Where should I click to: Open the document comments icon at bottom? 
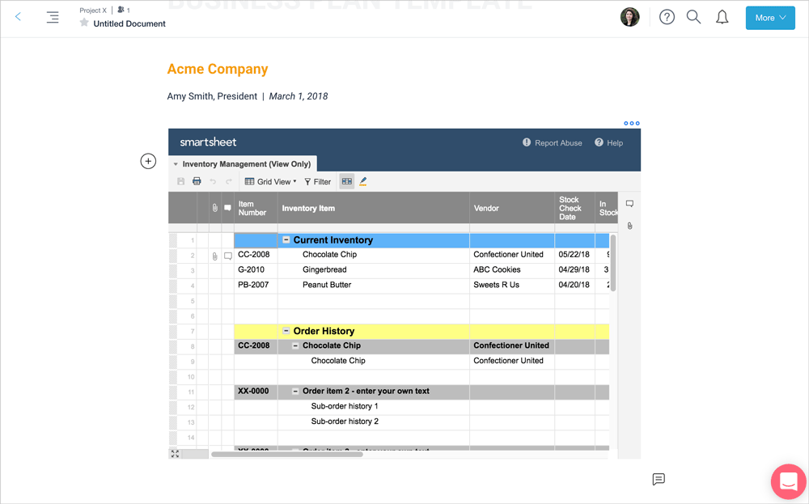659,479
